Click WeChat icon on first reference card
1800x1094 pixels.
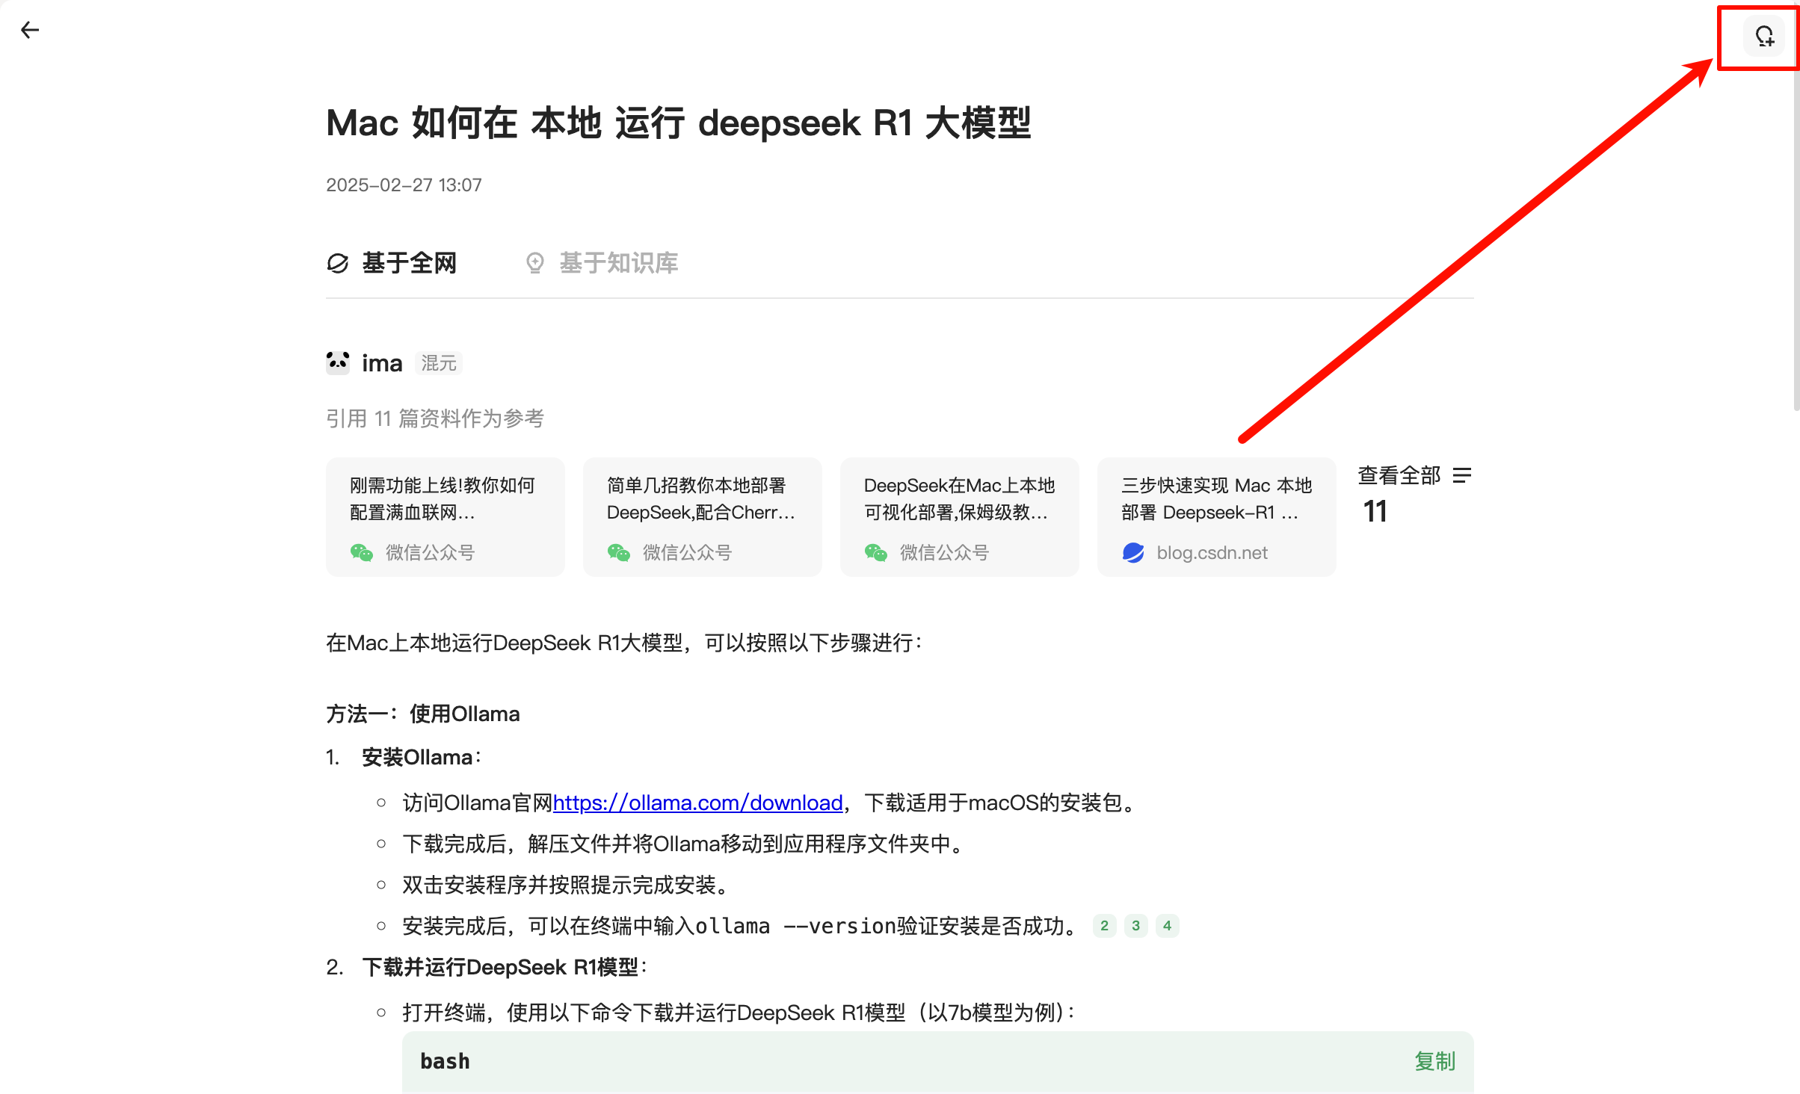[x=362, y=553]
